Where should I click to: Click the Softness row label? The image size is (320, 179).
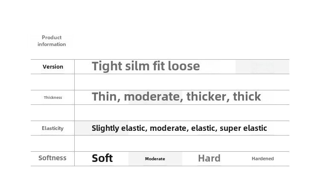point(52,158)
